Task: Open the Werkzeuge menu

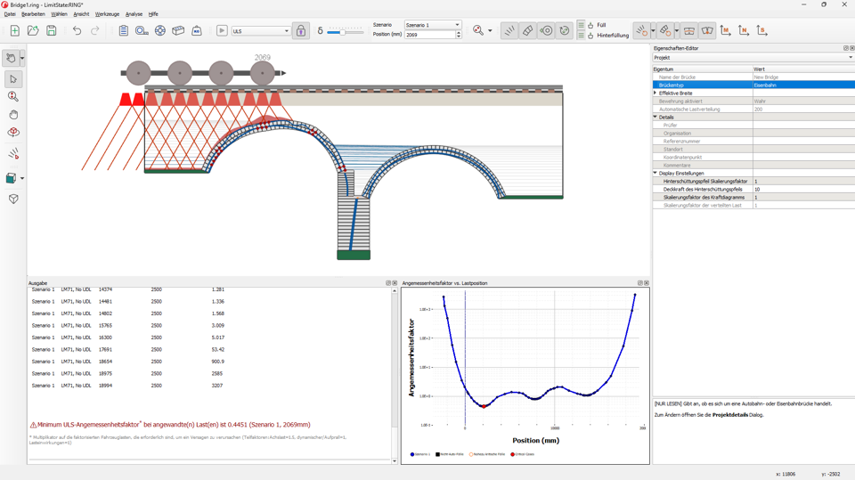Action: pos(107,14)
